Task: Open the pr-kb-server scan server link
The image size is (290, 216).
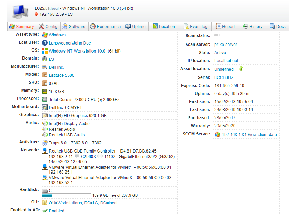Action: 226,45
